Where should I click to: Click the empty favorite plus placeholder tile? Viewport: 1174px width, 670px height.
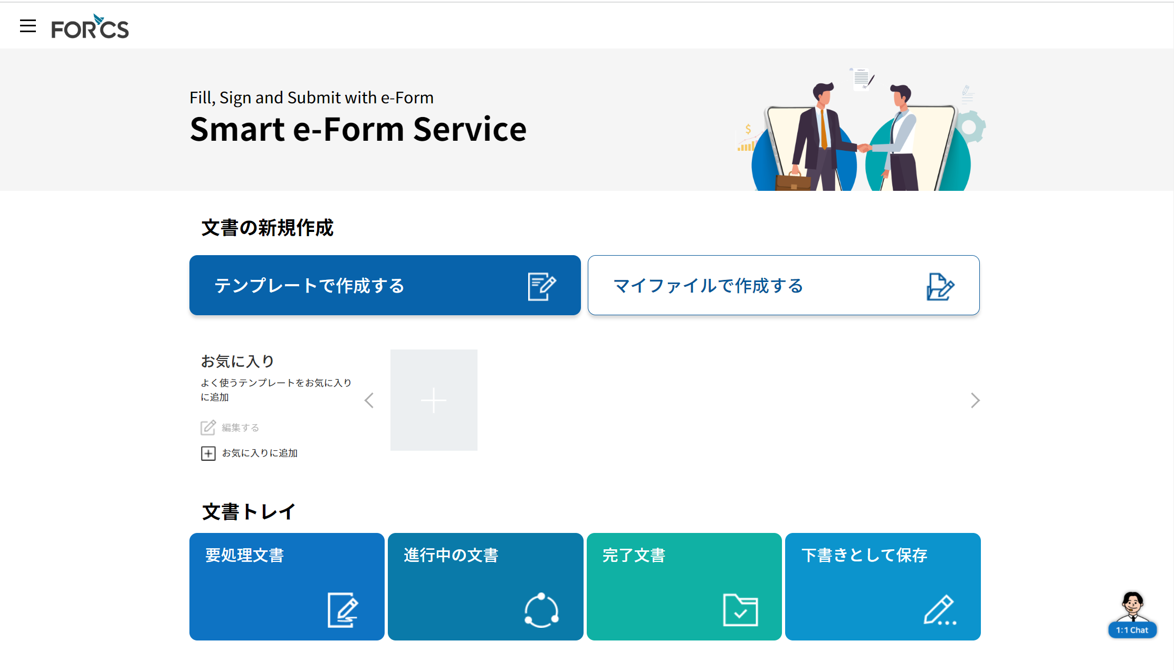(434, 400)
